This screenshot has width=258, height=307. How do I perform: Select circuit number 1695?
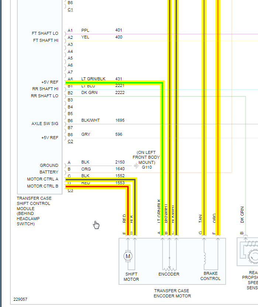[120, 120]
